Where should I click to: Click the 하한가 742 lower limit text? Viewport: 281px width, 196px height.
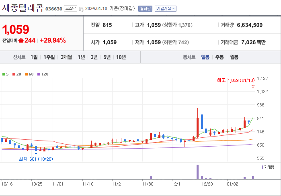tap(176, 42)
